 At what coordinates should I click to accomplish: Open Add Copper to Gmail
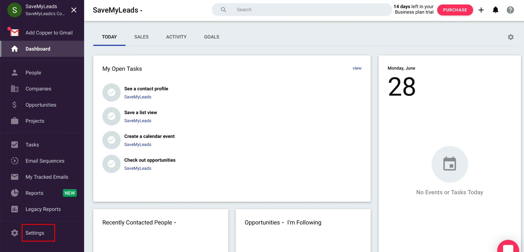click(x=49, y=33)
